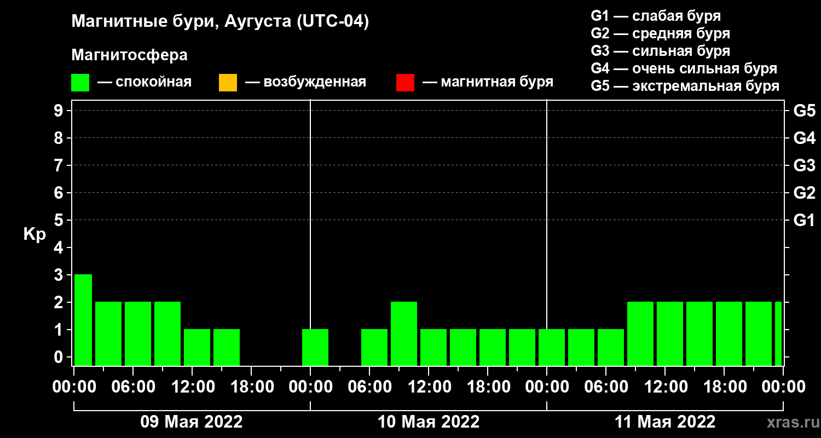Click the 'G1' tick label on the right axis
This screenshot has height=438, width=821.
[x=804, y=220]
